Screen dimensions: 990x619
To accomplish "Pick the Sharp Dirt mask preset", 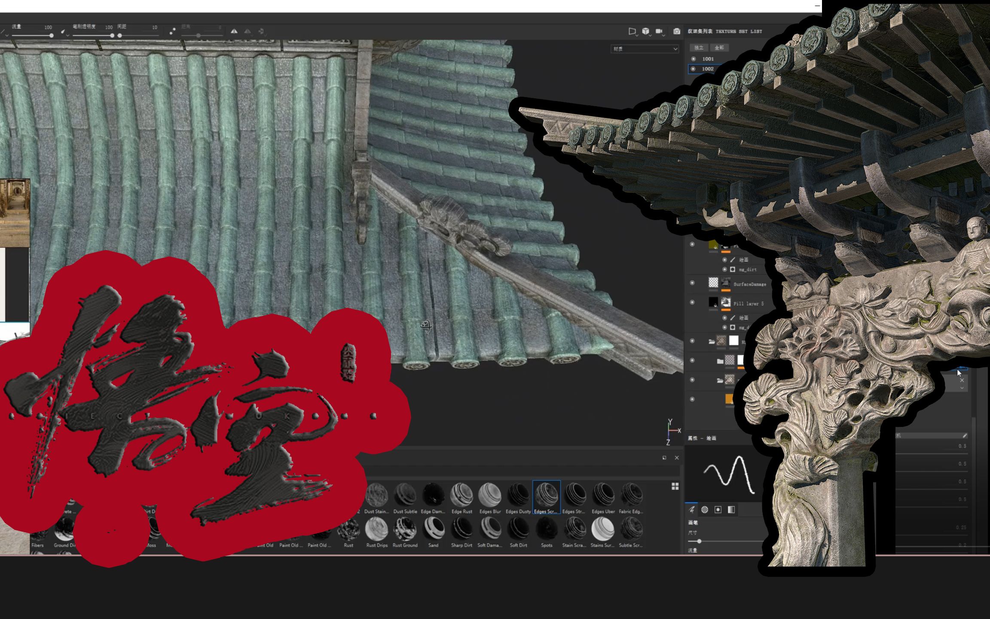I will (x=461, y=532).
